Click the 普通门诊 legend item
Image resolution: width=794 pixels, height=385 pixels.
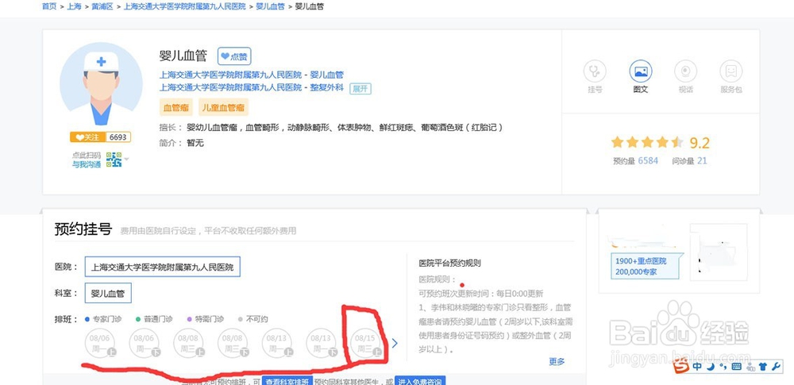coord(155,319)
